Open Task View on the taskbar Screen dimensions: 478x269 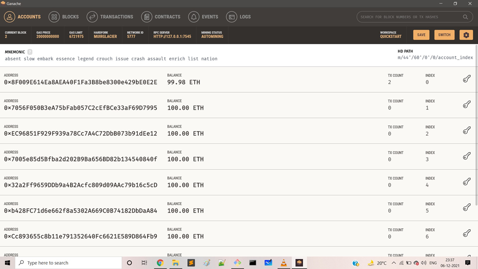pos(144,263)
